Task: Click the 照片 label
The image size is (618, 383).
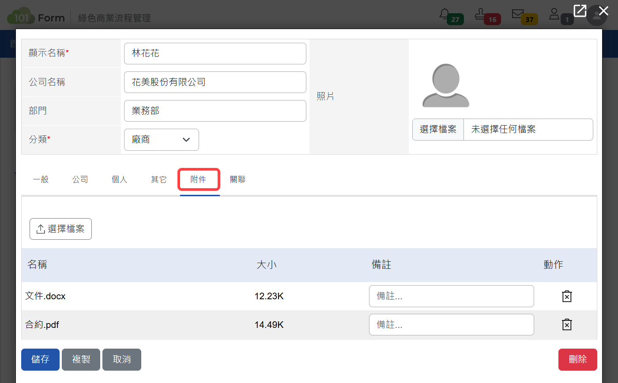Action: [x=325, y=97]
